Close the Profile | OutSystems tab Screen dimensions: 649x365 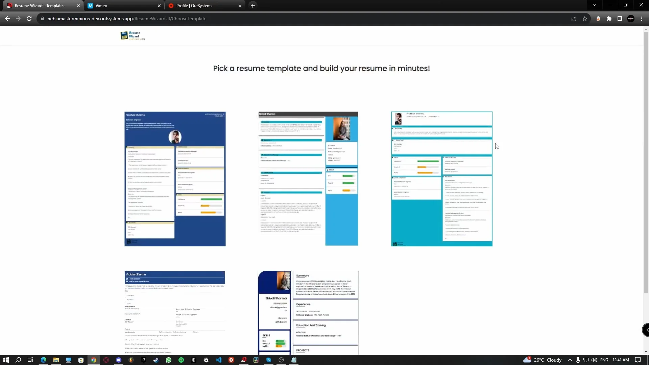(x=240, y=6)
